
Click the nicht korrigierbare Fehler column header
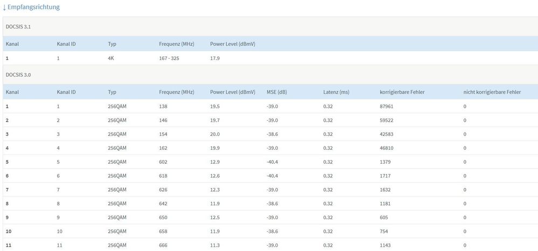(492, 92)
